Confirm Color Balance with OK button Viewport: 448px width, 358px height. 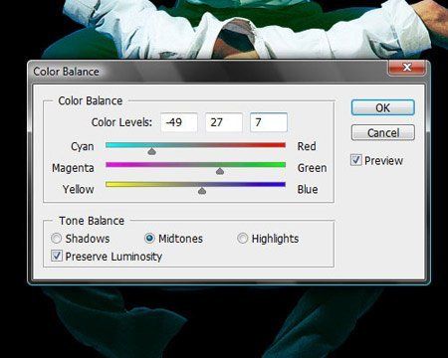[x=382, y=107]
